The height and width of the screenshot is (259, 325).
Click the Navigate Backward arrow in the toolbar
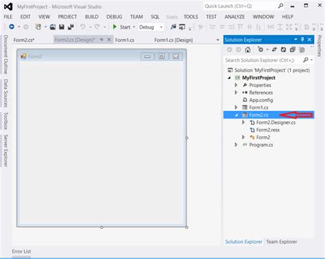pos(12,27)
